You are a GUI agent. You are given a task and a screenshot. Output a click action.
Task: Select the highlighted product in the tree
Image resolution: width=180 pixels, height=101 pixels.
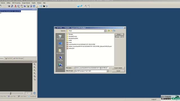tap(10, 11)
